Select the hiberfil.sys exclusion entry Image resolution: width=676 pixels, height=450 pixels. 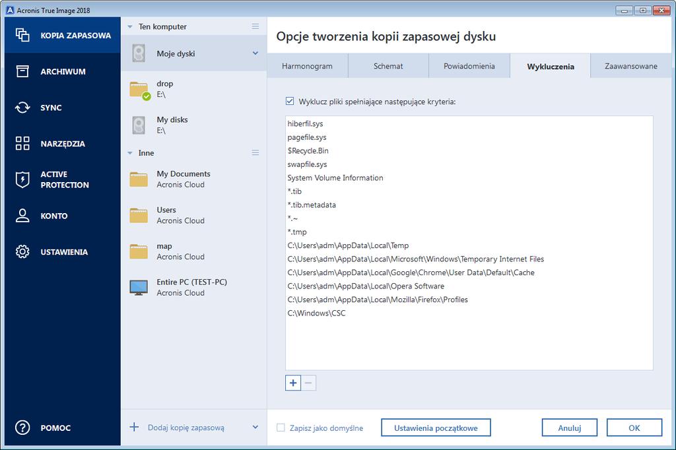click(469, 123)
